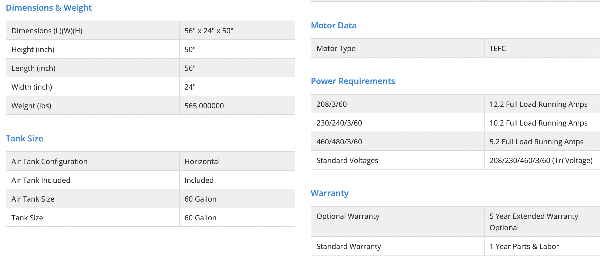Click the Horizontal tank configuration value
Image resolution: width=608 pixels, height=261 pixels.
202,161
